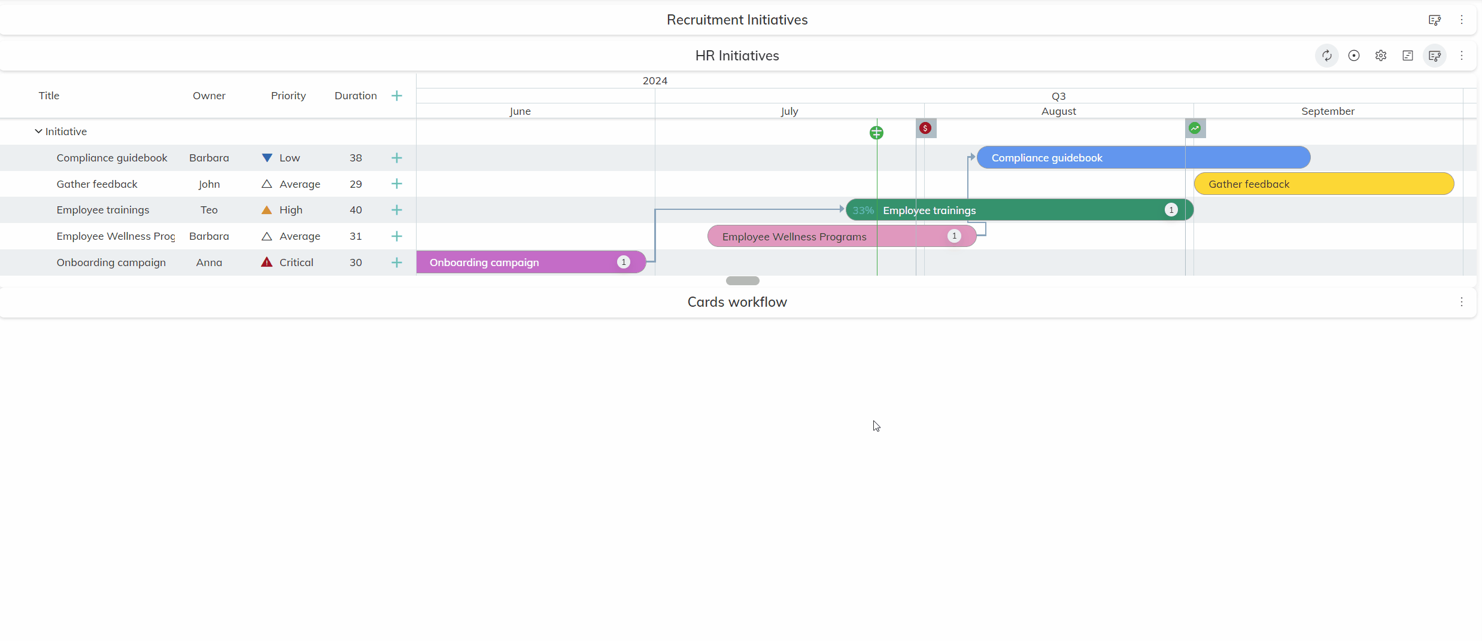Click duration 29 cell
This screenshot has height=641, width=1482.
356,184
